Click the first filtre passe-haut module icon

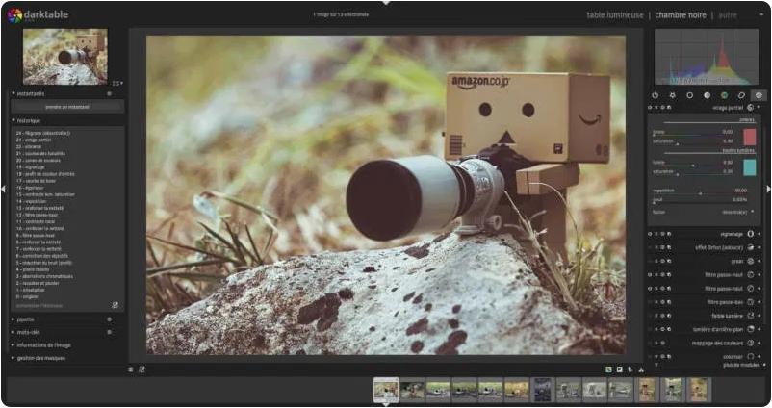(750, 274)
